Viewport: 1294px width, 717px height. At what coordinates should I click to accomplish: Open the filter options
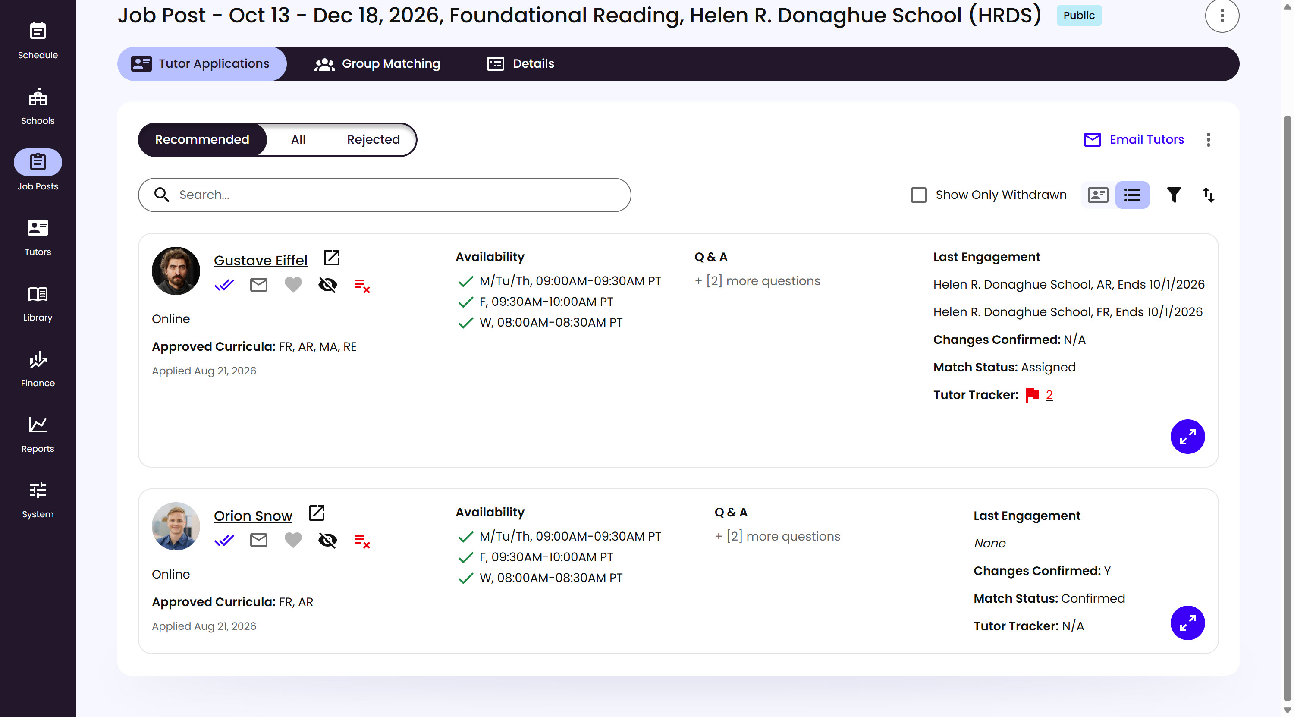(1174, 195)
